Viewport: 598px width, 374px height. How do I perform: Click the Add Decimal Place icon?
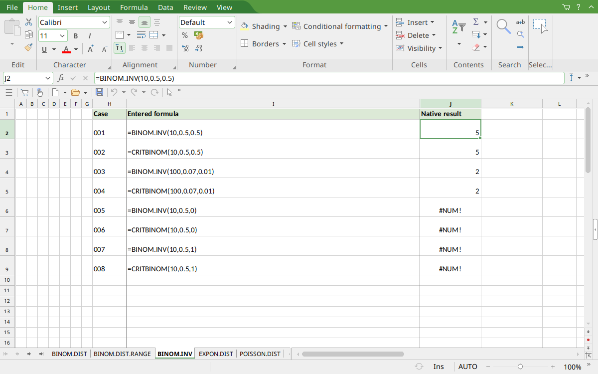tap(185, 48)
